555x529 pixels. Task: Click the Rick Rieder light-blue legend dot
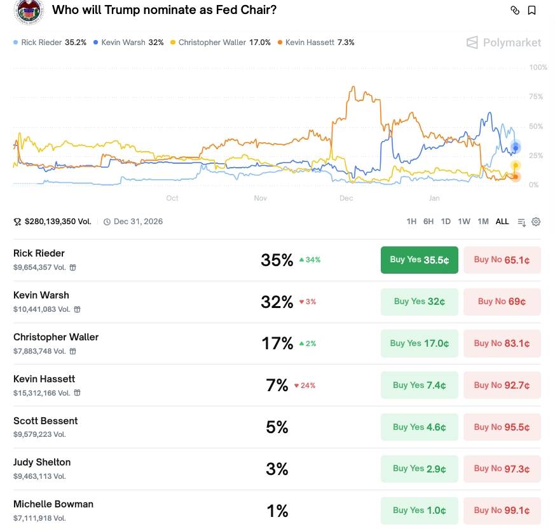click(16, 43)
